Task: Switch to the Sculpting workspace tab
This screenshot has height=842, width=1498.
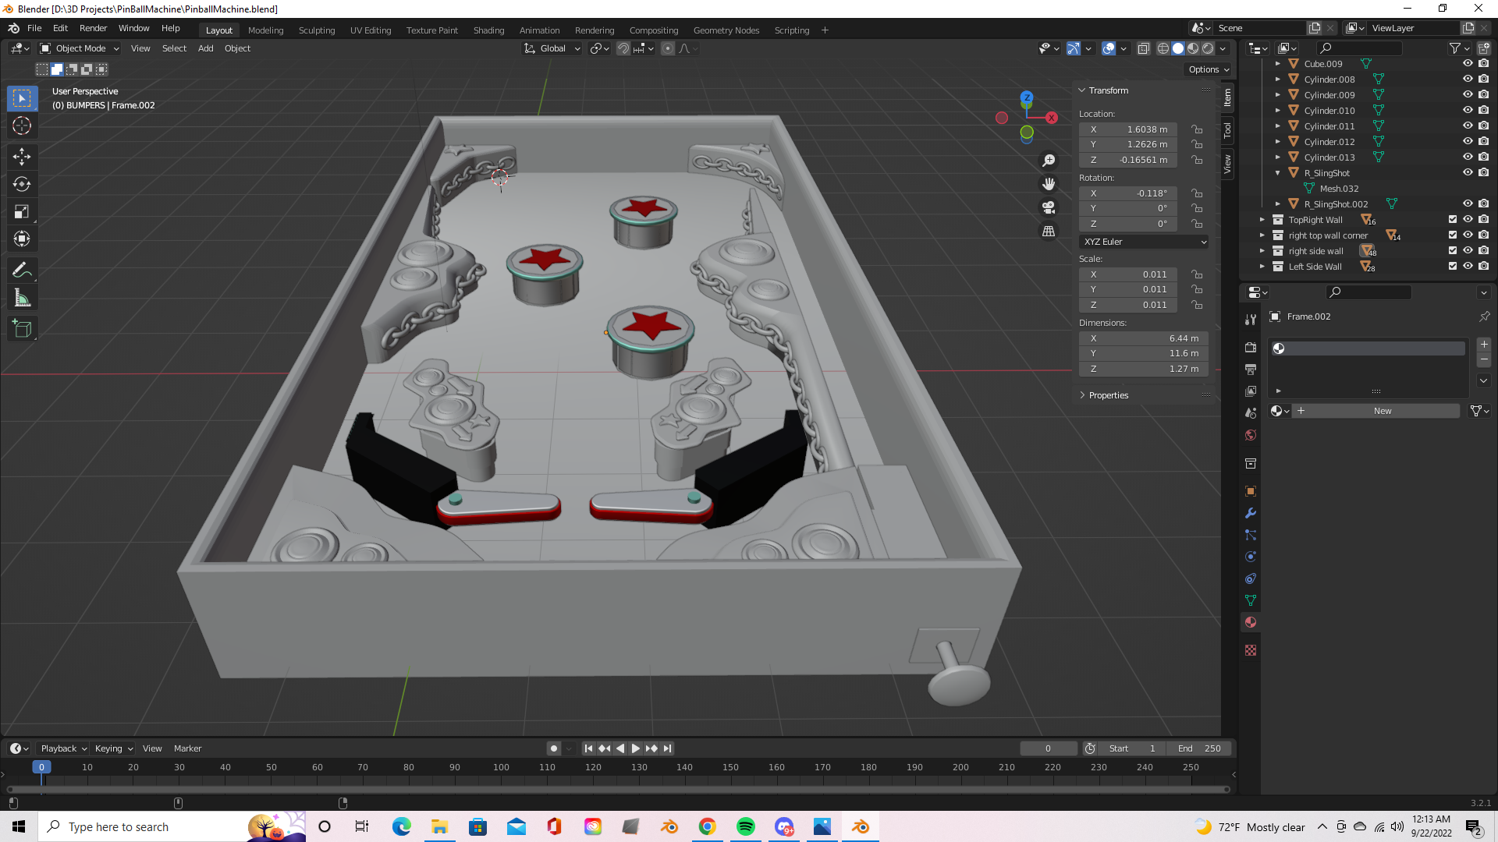Action: [x=316, y=30]
